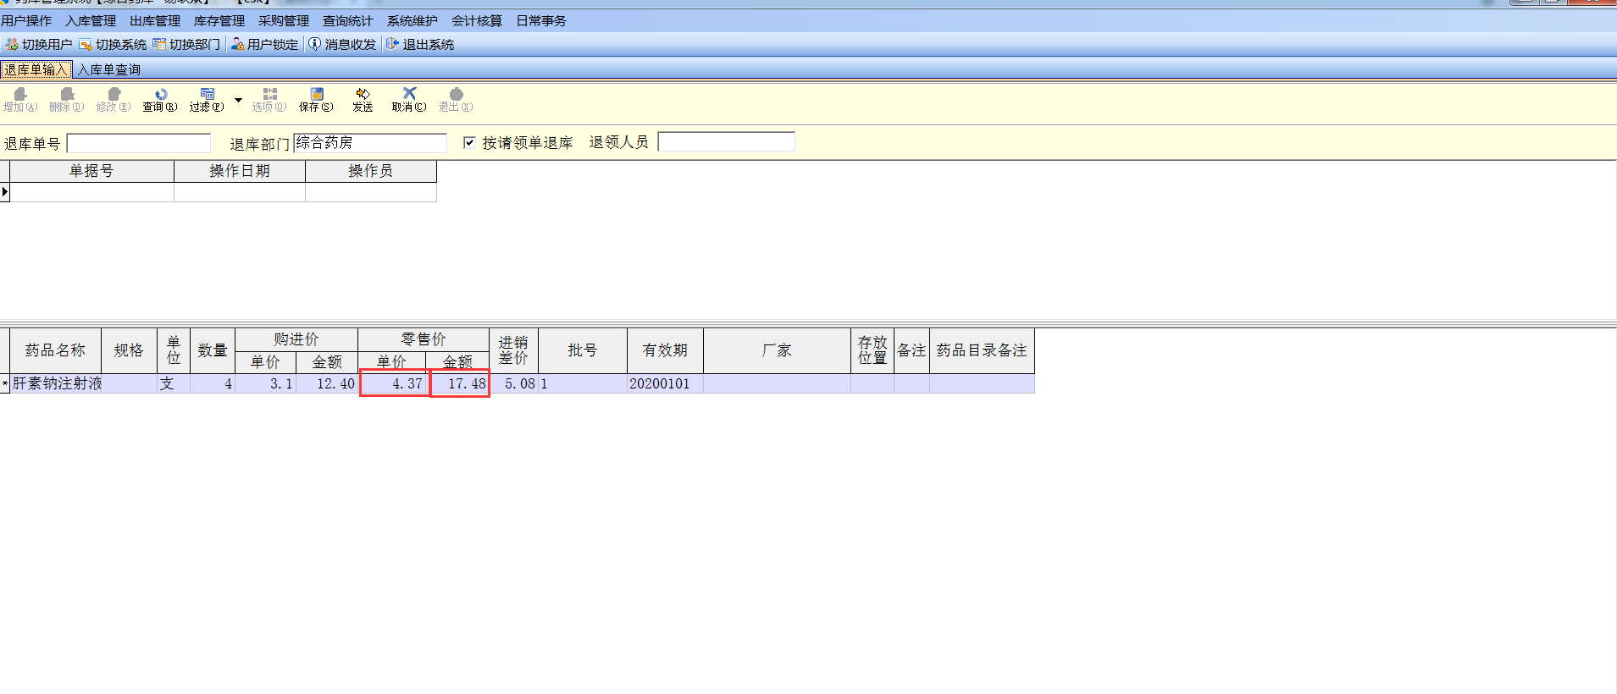Image resolution: width=1617 pixels, height=694 pixels.
Task: Open the 出库管理 menu
Action: click(x=155, y=20)
